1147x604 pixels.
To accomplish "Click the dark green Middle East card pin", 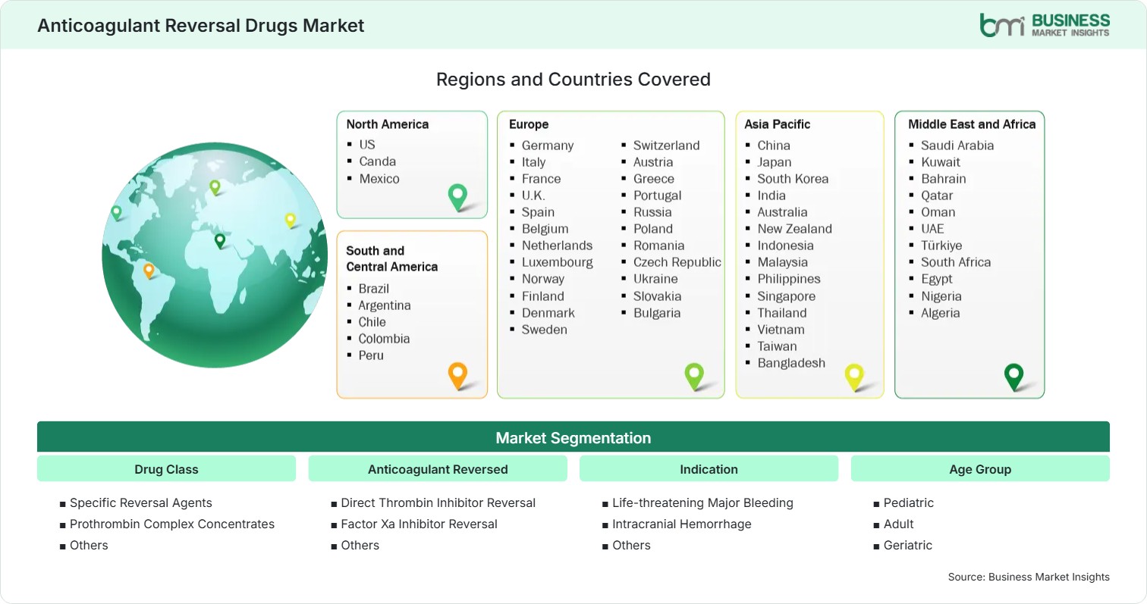I will pyautogui.click(x=1013, y=377).
